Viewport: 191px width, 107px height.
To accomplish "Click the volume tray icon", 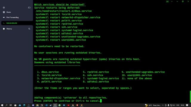I will (174, 105).
